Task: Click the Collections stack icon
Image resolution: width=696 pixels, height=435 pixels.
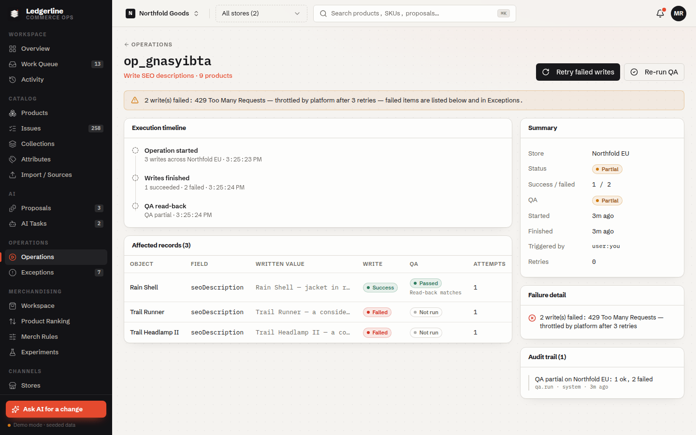Action: [13, 144]
